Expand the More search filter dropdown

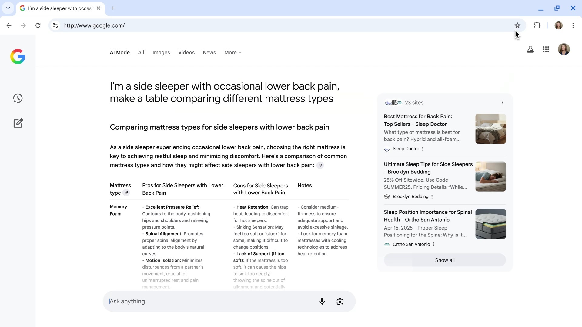pyautogui.click(x=233, y=53)
